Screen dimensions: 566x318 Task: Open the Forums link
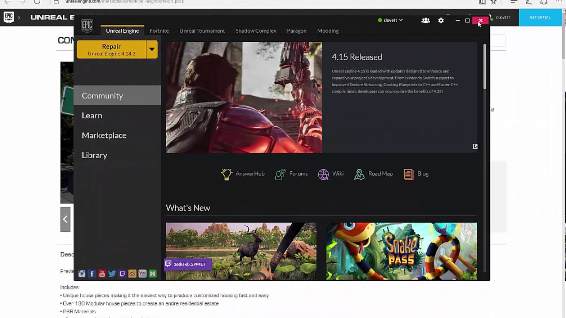(298, 174)
